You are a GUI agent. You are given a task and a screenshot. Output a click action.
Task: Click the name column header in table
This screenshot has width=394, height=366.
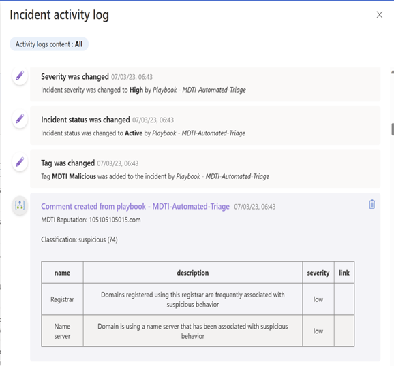[x=62, y=273]
